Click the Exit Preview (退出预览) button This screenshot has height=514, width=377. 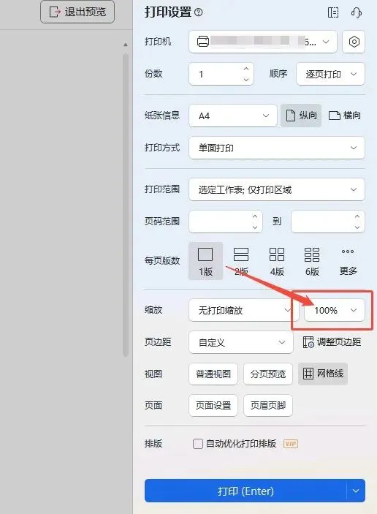point(77,12)
